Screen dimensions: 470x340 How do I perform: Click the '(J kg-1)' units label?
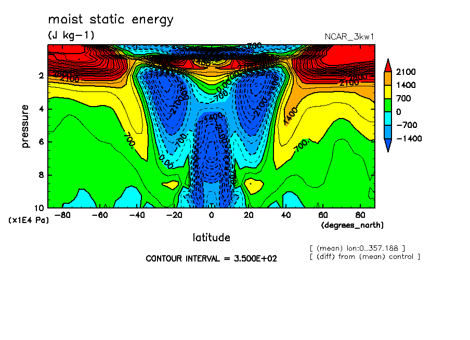coord(71,35)
